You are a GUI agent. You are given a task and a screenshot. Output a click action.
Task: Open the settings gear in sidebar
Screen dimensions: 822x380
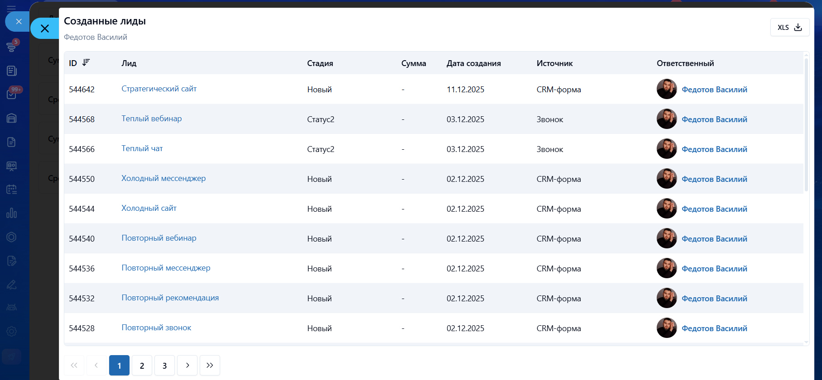pyautogui.click(x=12, y=331)
